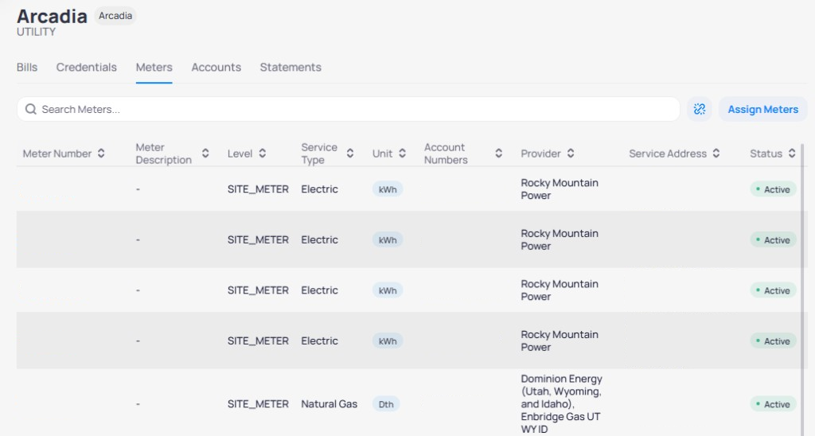Click kWh badge in third row
Image resolution: width=815 pixels, height=436 pixels.
(388, 290)
